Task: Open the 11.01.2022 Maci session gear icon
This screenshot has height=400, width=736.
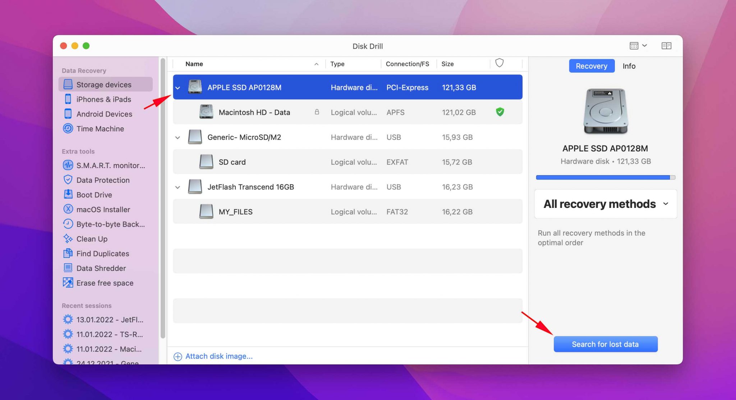Action: [x=68, y=349]
